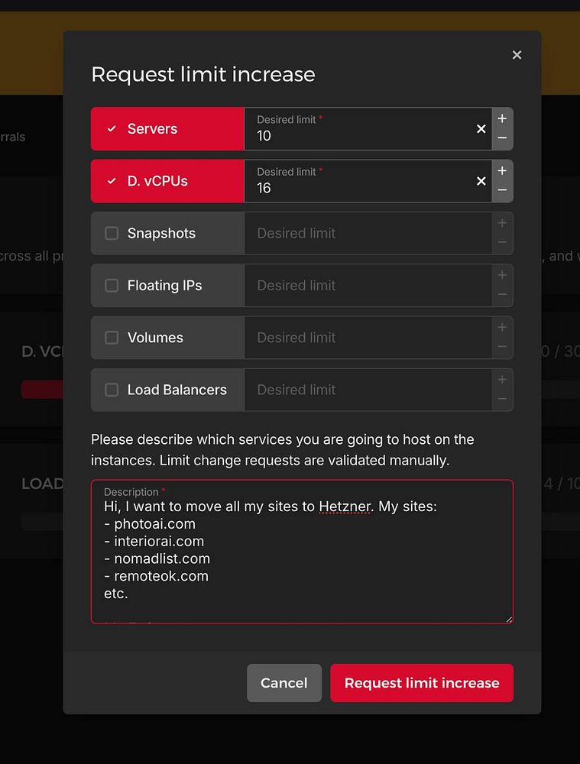Click the Load Balancers plus stepper

502,380
